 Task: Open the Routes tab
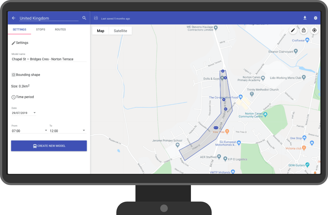tap(60, 30)
